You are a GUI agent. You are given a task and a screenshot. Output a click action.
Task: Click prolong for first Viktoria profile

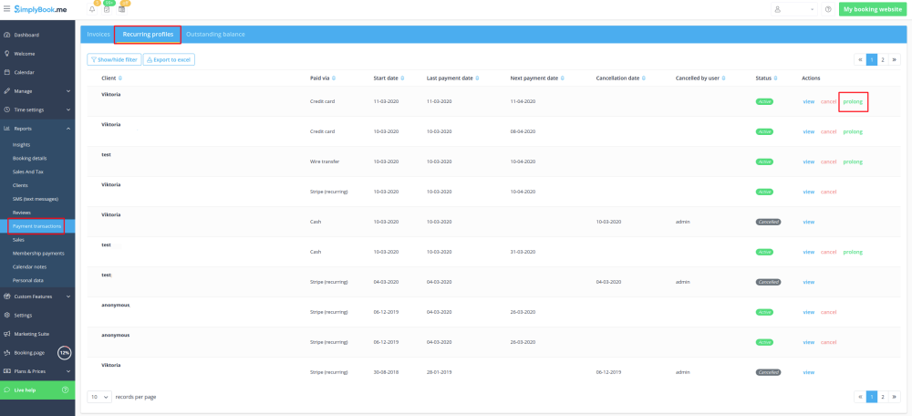tap(853, 101)
